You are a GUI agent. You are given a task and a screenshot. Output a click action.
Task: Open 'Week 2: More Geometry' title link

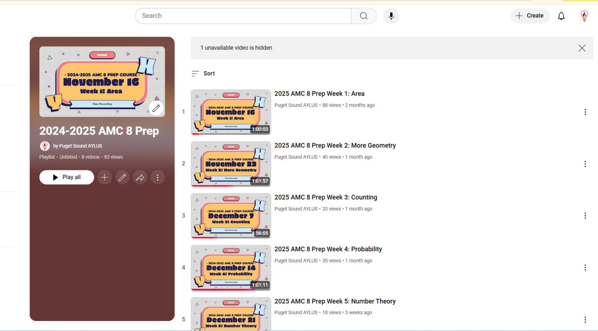(335, 145)
